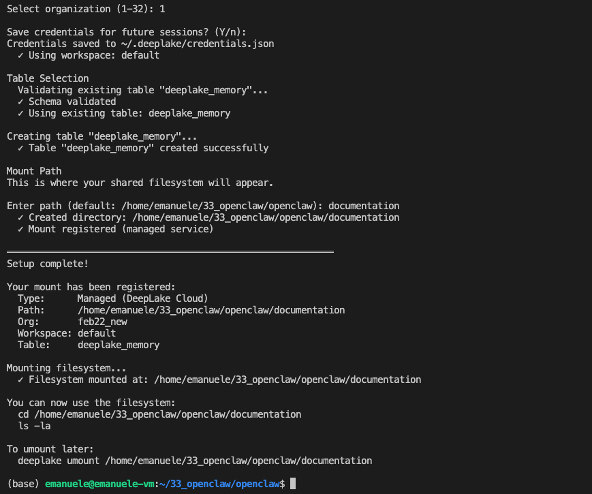Click the checkmark beside "Schema validated"

[21, 102]
